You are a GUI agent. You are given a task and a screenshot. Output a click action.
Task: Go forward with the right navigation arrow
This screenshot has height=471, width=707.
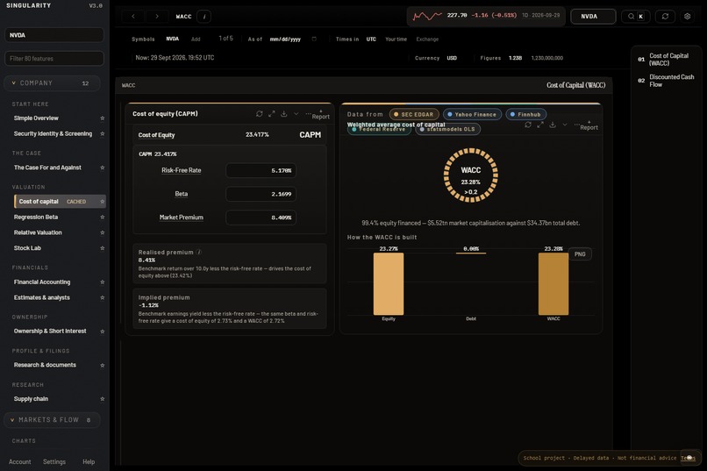(157, 16)
